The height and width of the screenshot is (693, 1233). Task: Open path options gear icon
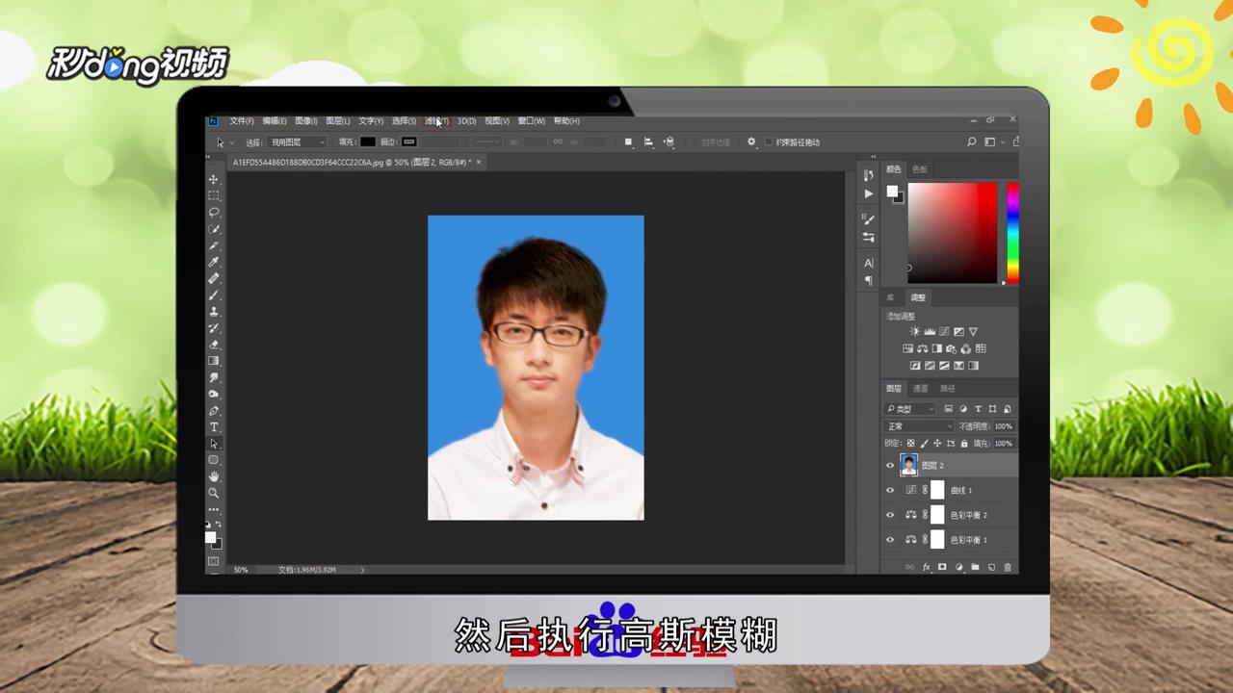pos(751,141)
